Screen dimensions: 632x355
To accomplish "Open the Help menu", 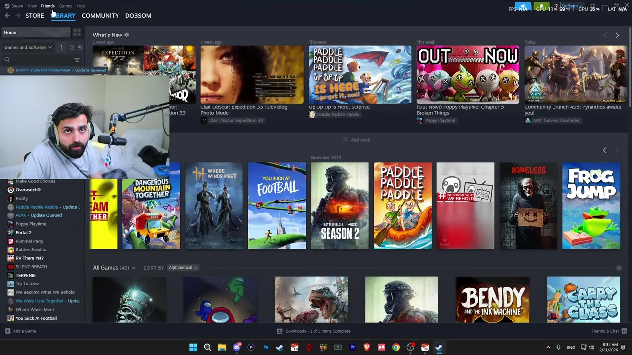I will pyautogui.click(x=81, y=6).
